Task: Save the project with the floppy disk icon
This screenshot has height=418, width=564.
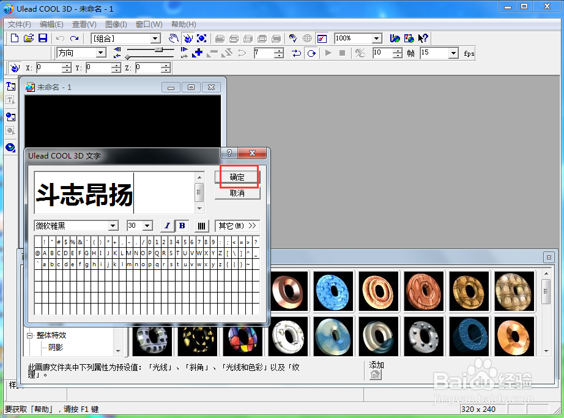Action: tap(43, 38)
